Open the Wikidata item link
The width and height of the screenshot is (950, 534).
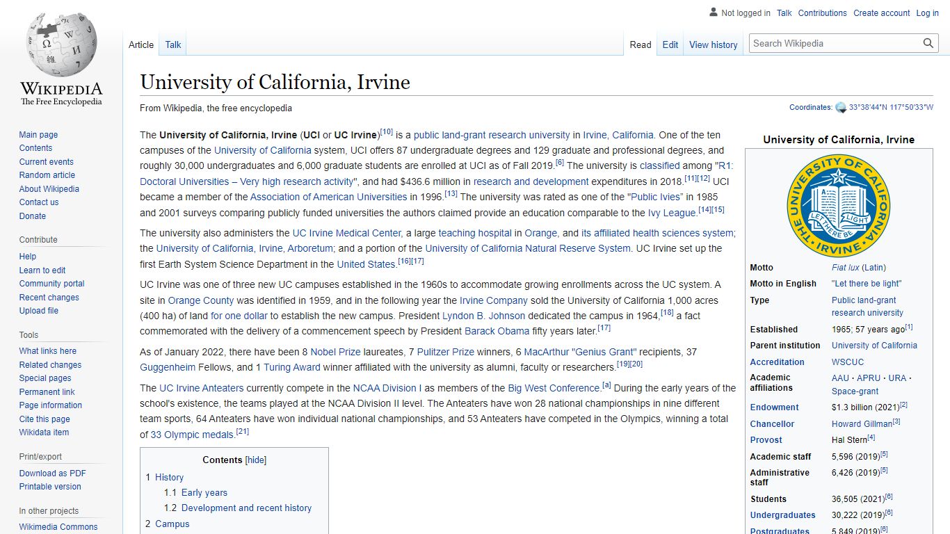(44, 432)
